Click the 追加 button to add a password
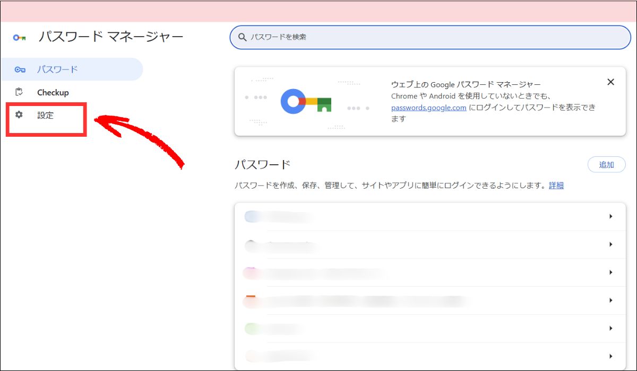 tap(607, 165)
